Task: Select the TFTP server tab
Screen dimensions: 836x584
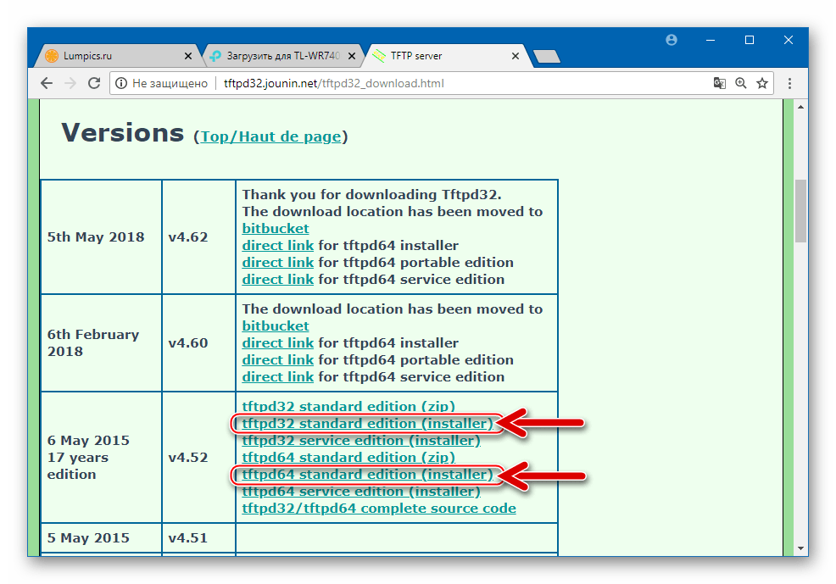Action: (x=445, y=56)
